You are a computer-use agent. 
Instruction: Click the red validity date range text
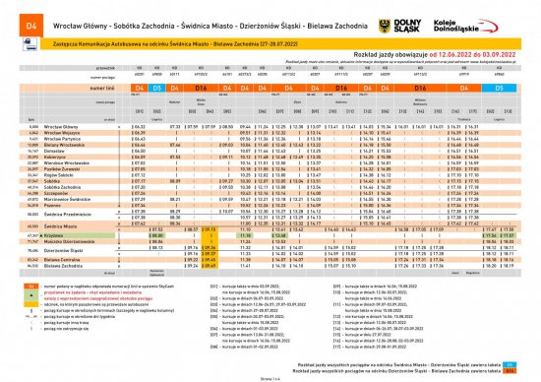click(x=472, y=54)
